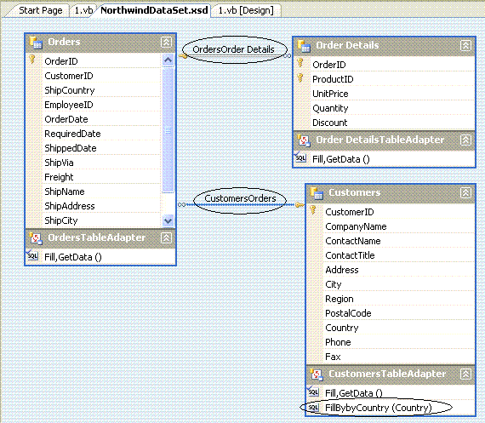Click the CustomersTableAdapter icon
This screenshot has height=423, width=485.
point(317,374)
